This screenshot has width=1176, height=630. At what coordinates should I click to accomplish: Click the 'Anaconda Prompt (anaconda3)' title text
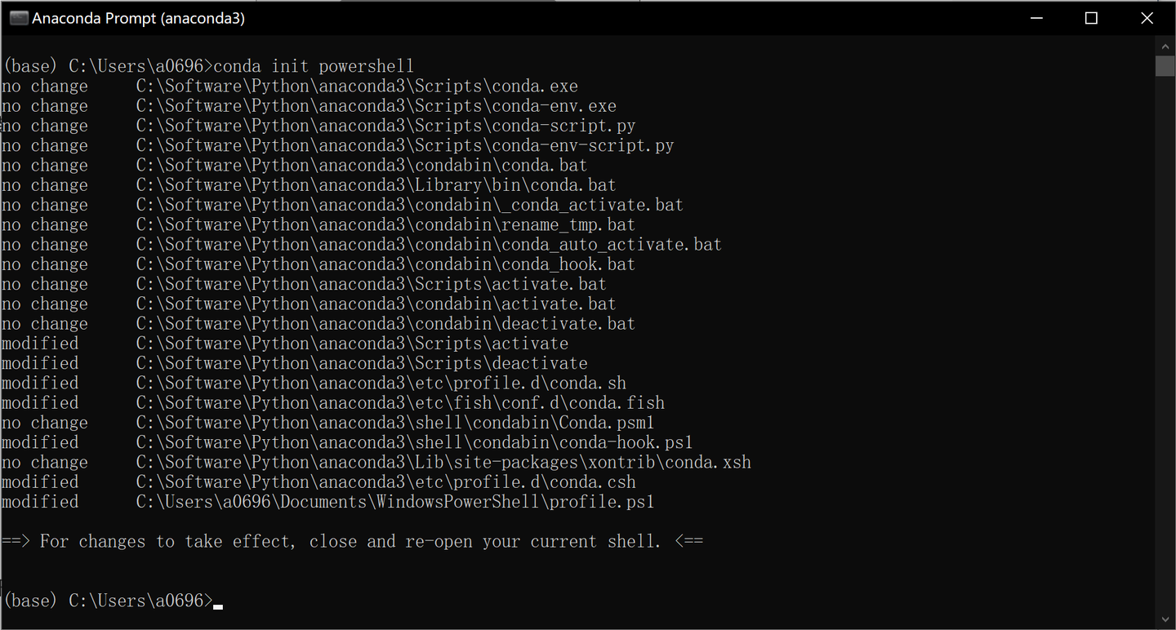[x=138, y=18]
